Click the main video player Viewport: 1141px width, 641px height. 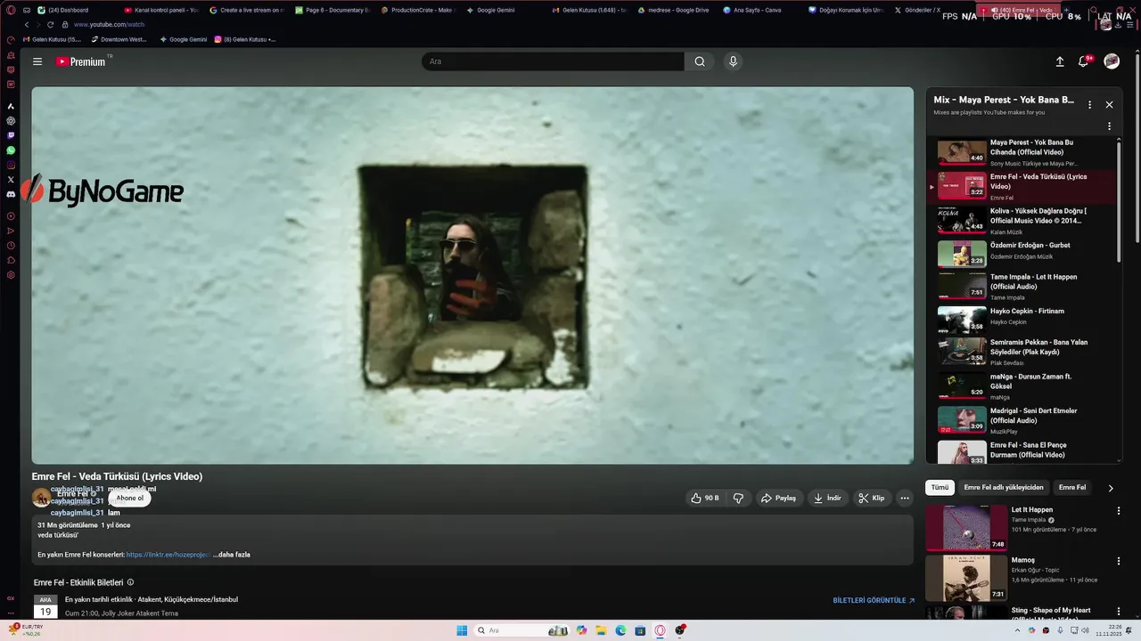click(x=472, y=275)
